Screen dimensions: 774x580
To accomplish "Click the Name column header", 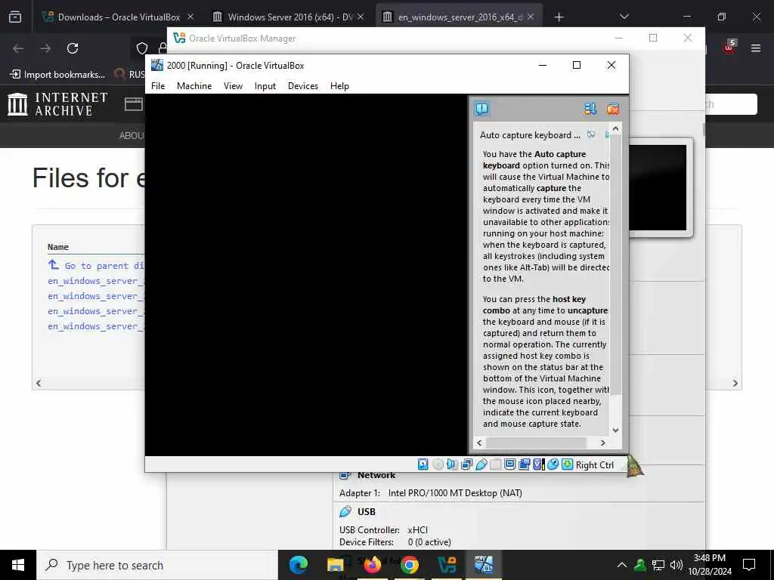I will tap(57, 247).
